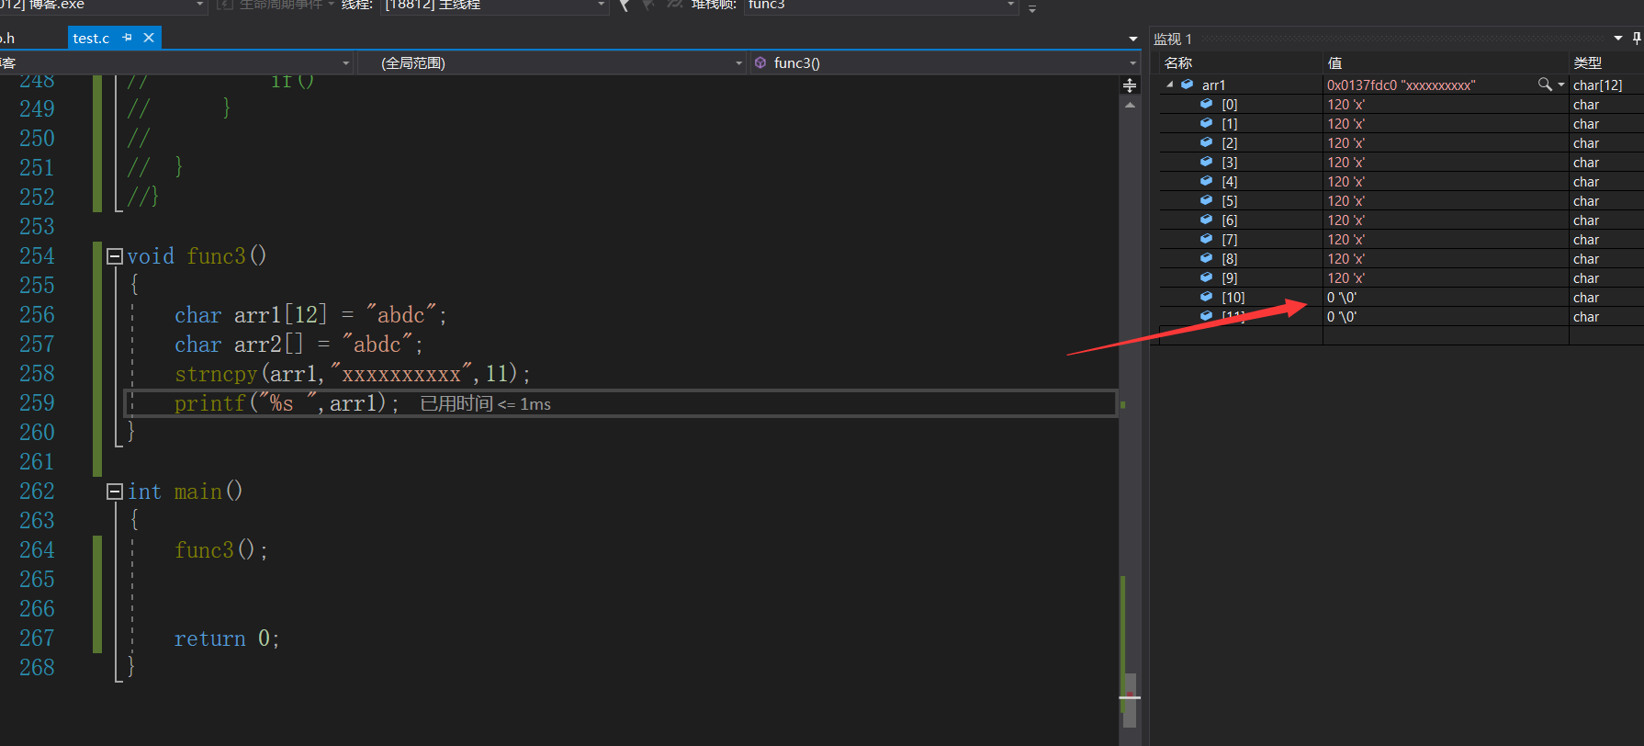The width and height of the screenshot is (1644, 746).
Task: Click the 已用时间 <= 1ms perf tip
Action: pos(485,404)
